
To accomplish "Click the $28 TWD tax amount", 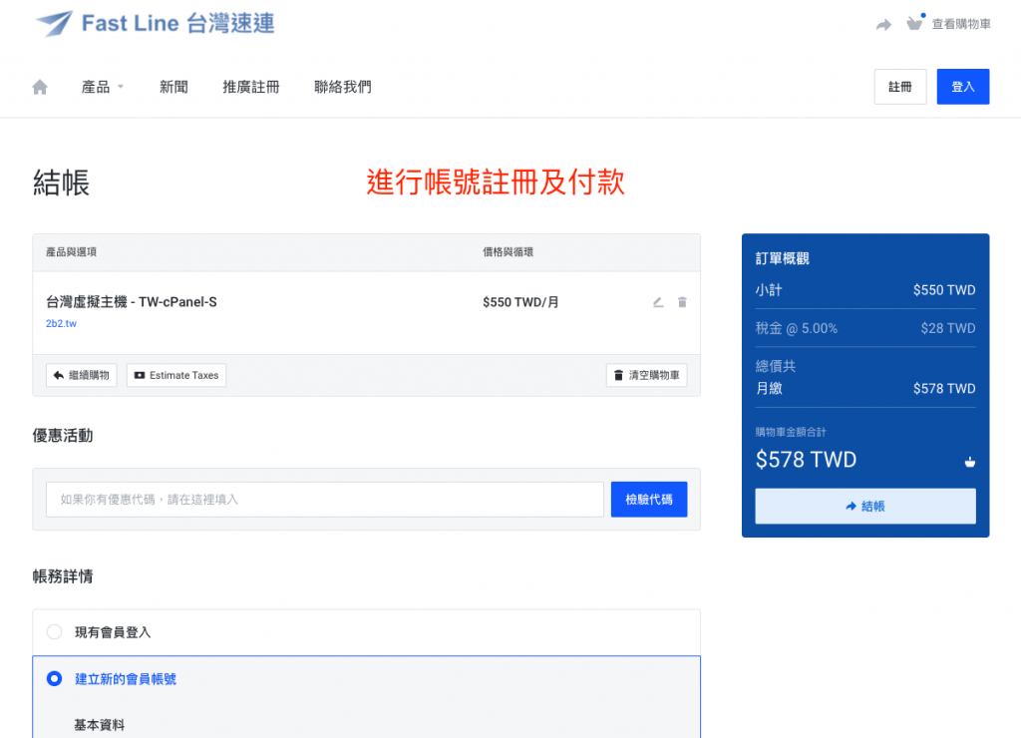I will coord(948,328).
